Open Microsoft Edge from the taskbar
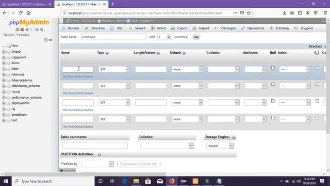The width and height of the screenshot is (330, 186). (124, 181)
